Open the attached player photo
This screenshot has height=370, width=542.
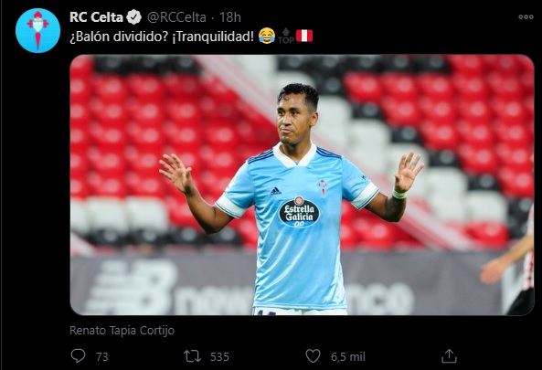coord(302,185)
